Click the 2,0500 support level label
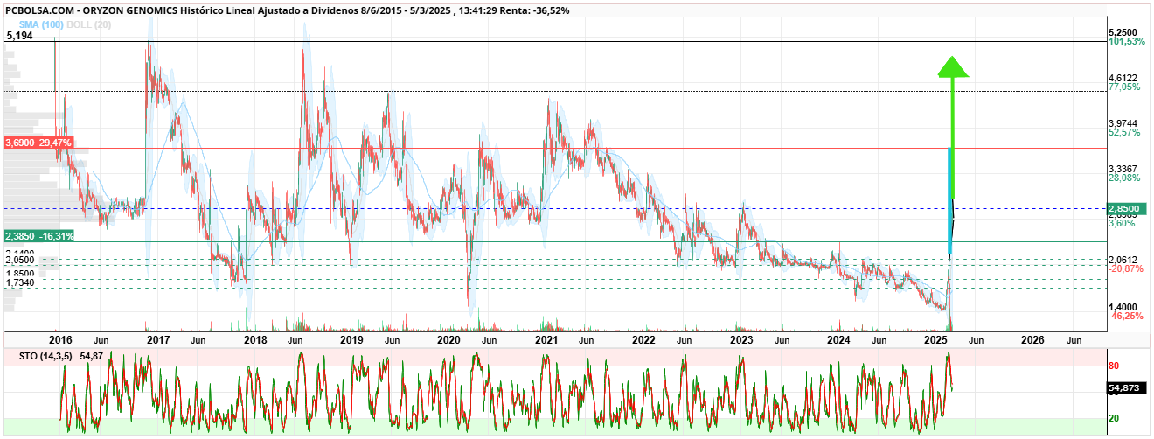This screenshot has width=1154, height=439. (19, 261)
